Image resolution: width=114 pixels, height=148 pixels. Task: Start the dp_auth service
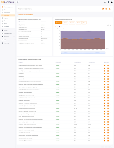pos(105,71)
